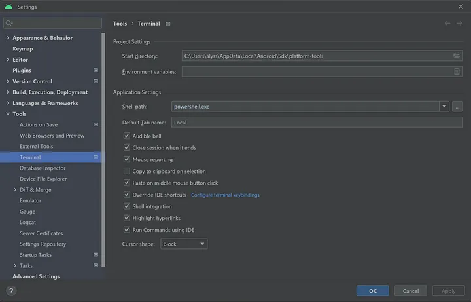Viewport: 471px width, 302px height.
Task: Open the Plugins settings page
Action: (22, 71)
